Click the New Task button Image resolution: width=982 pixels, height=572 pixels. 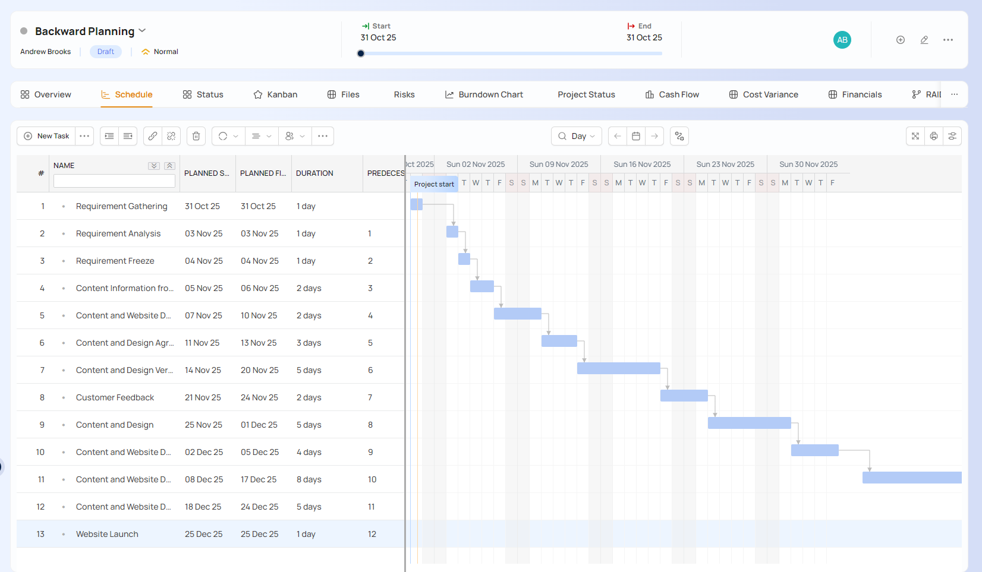pyautogui.click(x=47, y=136)
